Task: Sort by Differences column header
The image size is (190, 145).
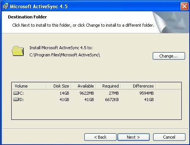Action: 138,86
